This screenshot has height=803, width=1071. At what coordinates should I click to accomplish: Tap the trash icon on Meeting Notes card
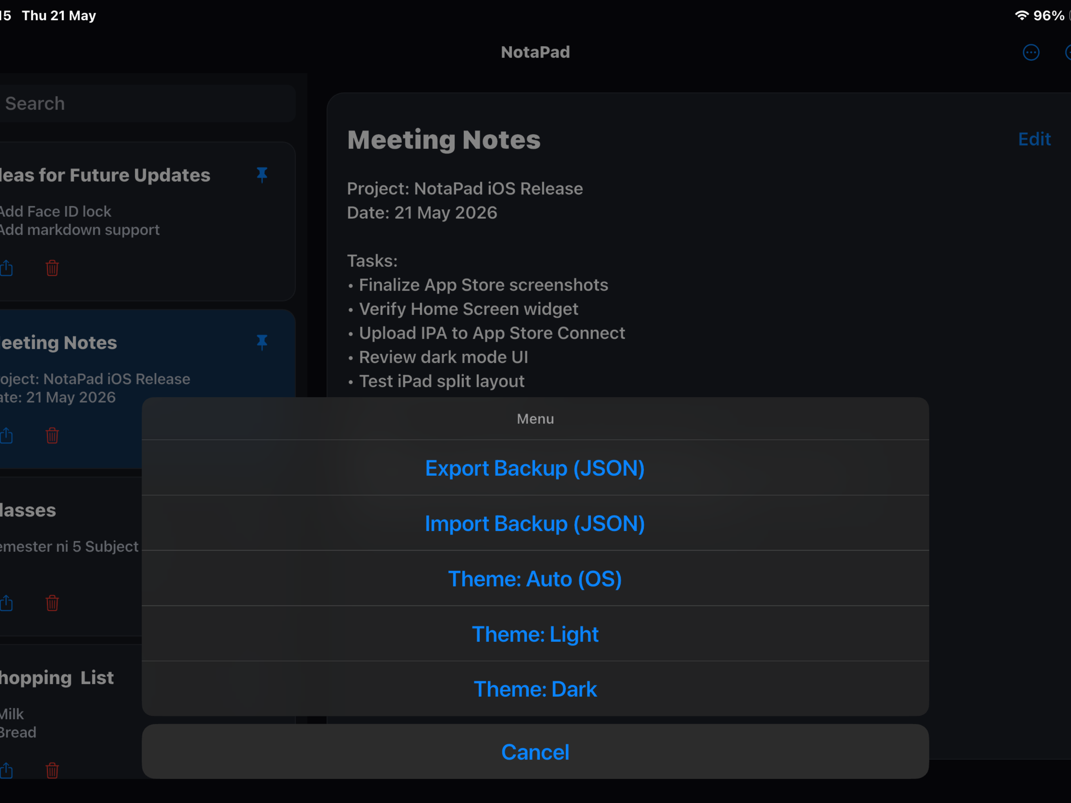(x=52, y=435)
